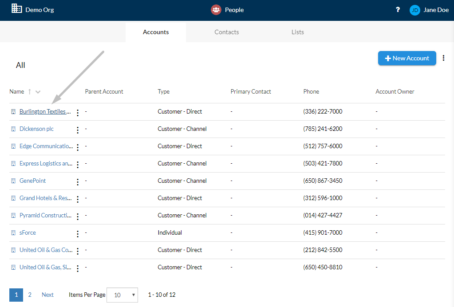Switch to the Accounts tab
This screenshot has height=307, width=454.
156,32
